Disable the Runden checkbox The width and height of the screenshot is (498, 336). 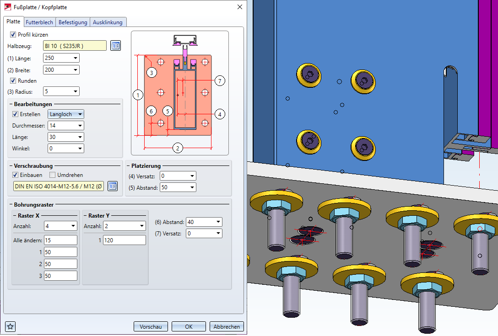tap(13, 81)
